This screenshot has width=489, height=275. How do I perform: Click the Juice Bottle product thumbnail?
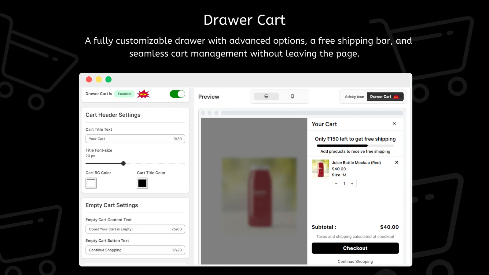[320, 169]
